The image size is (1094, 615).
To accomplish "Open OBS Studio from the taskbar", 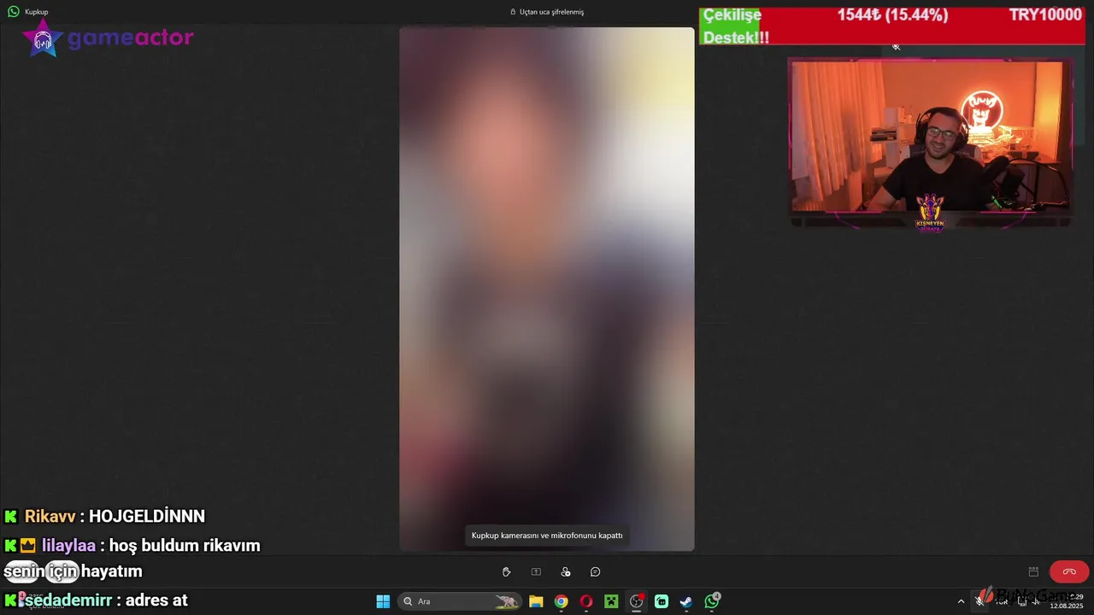I will coord(637,601).
